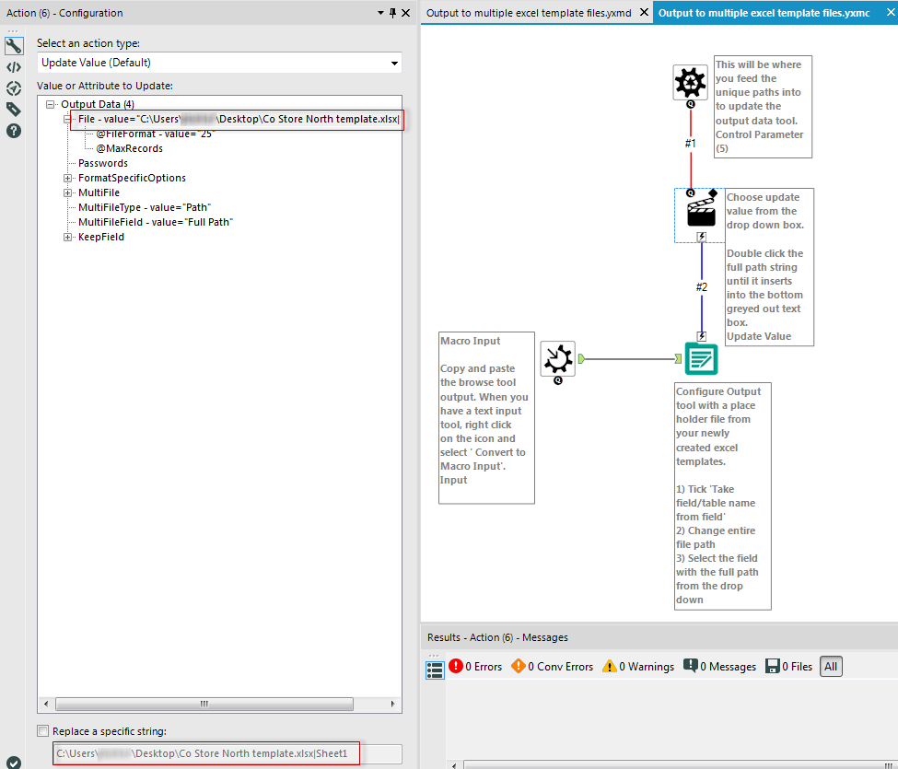
Task: Select the Output Data tool icon
Action: click(701, 359)
